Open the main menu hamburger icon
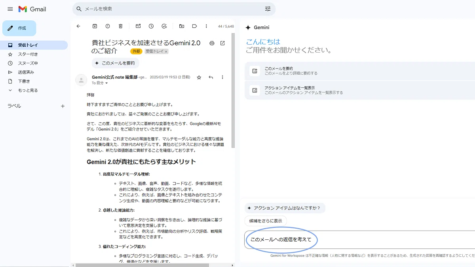The height and width of the screenshot is (267, 475). click(10, 9)
